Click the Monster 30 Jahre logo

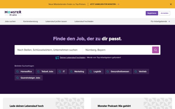point(13,13)
